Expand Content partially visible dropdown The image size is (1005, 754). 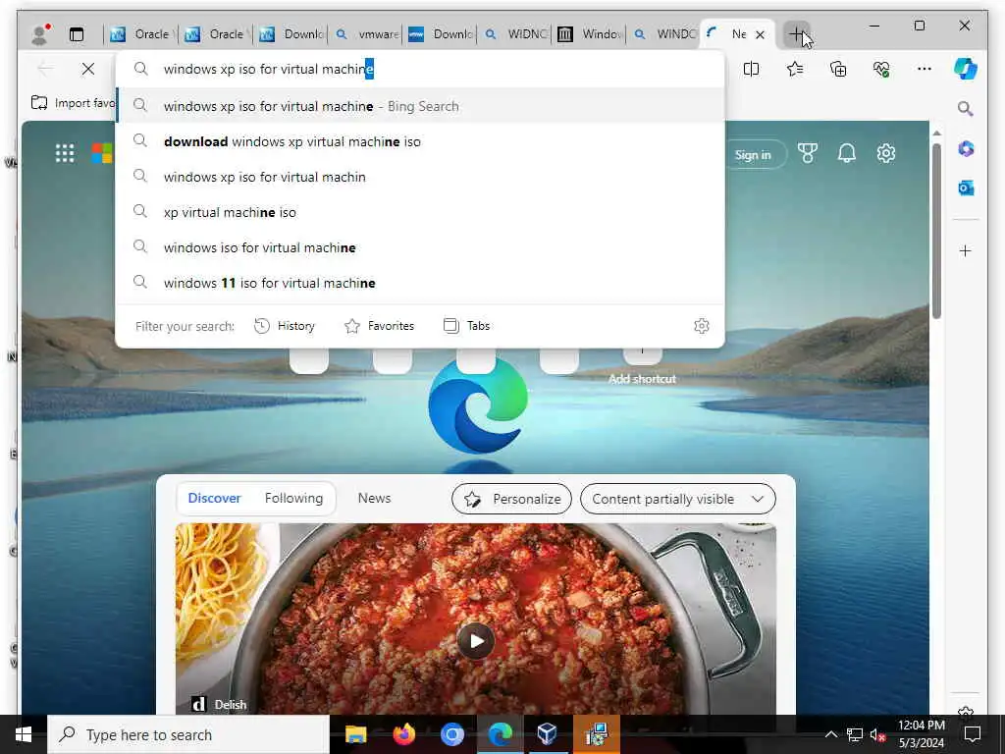[x=677, y=499]
